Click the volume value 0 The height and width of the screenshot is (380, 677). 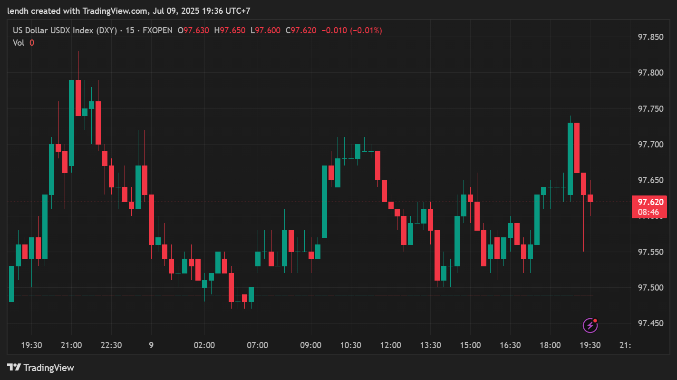(x=32, y=43)
